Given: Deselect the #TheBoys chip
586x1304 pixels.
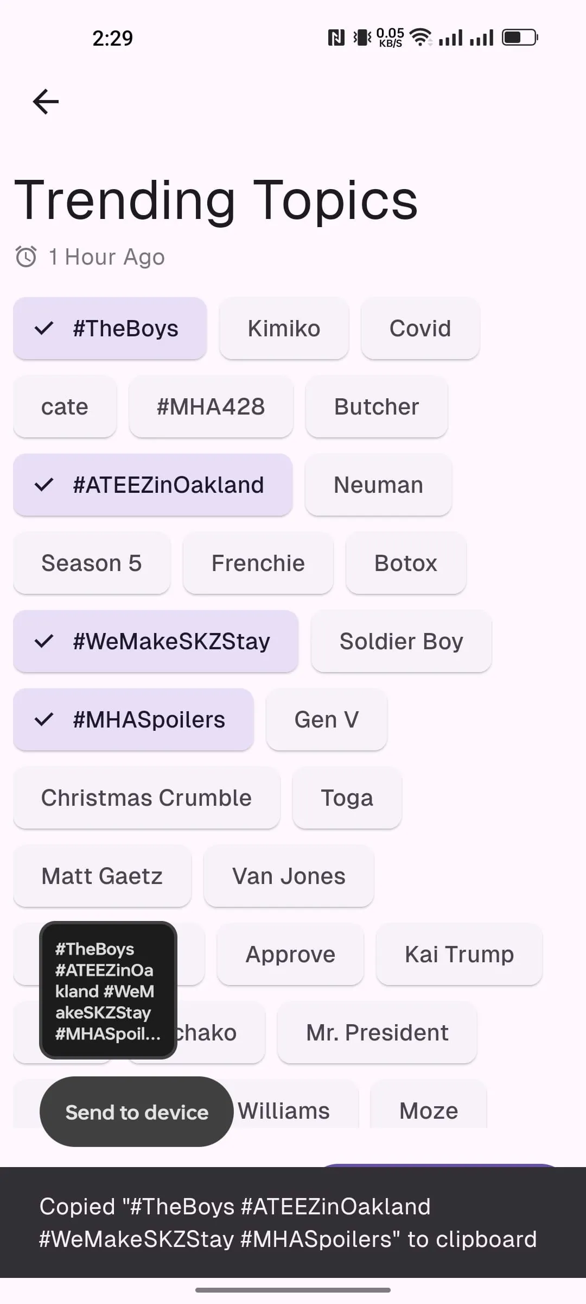Looking at the screenshot, I should pyautogui.click(x=110, y=328).
